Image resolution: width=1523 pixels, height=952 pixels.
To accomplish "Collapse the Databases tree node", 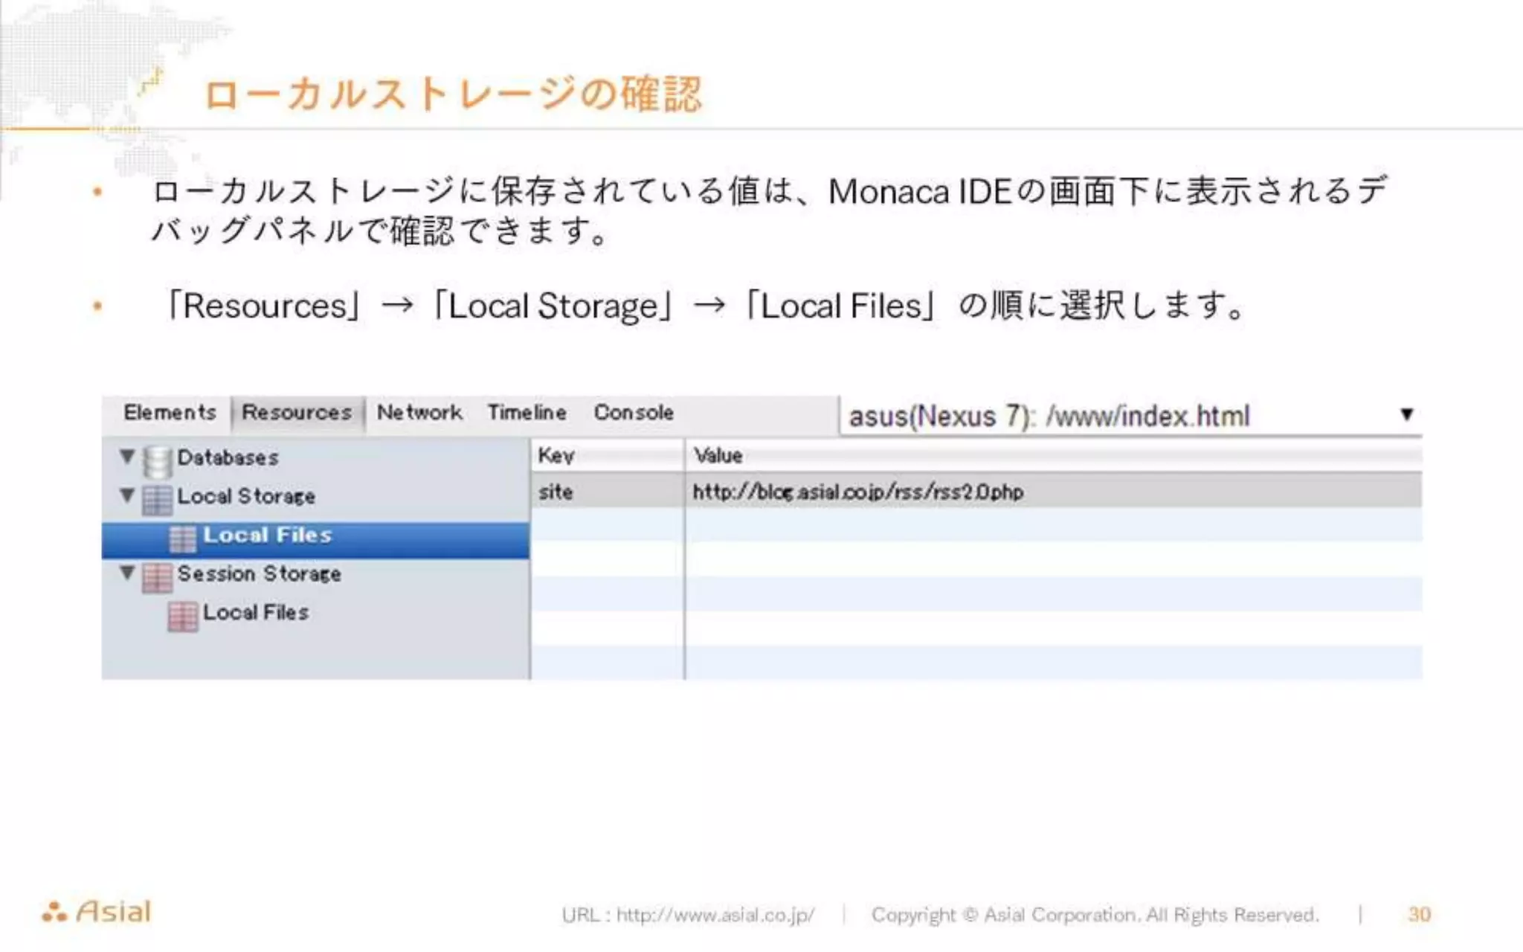I will 127,455.
